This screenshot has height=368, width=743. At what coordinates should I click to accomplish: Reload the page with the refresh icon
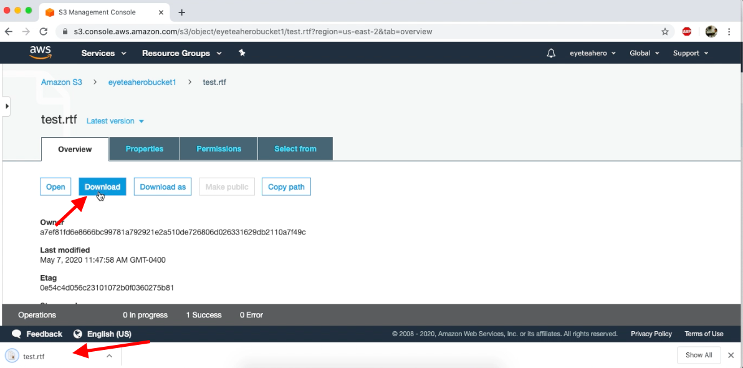point(42,31)
